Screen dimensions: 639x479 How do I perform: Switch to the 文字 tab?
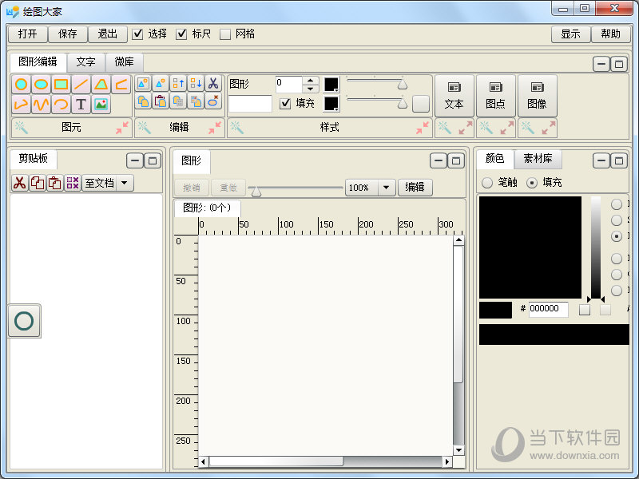[x=85, y=62]
